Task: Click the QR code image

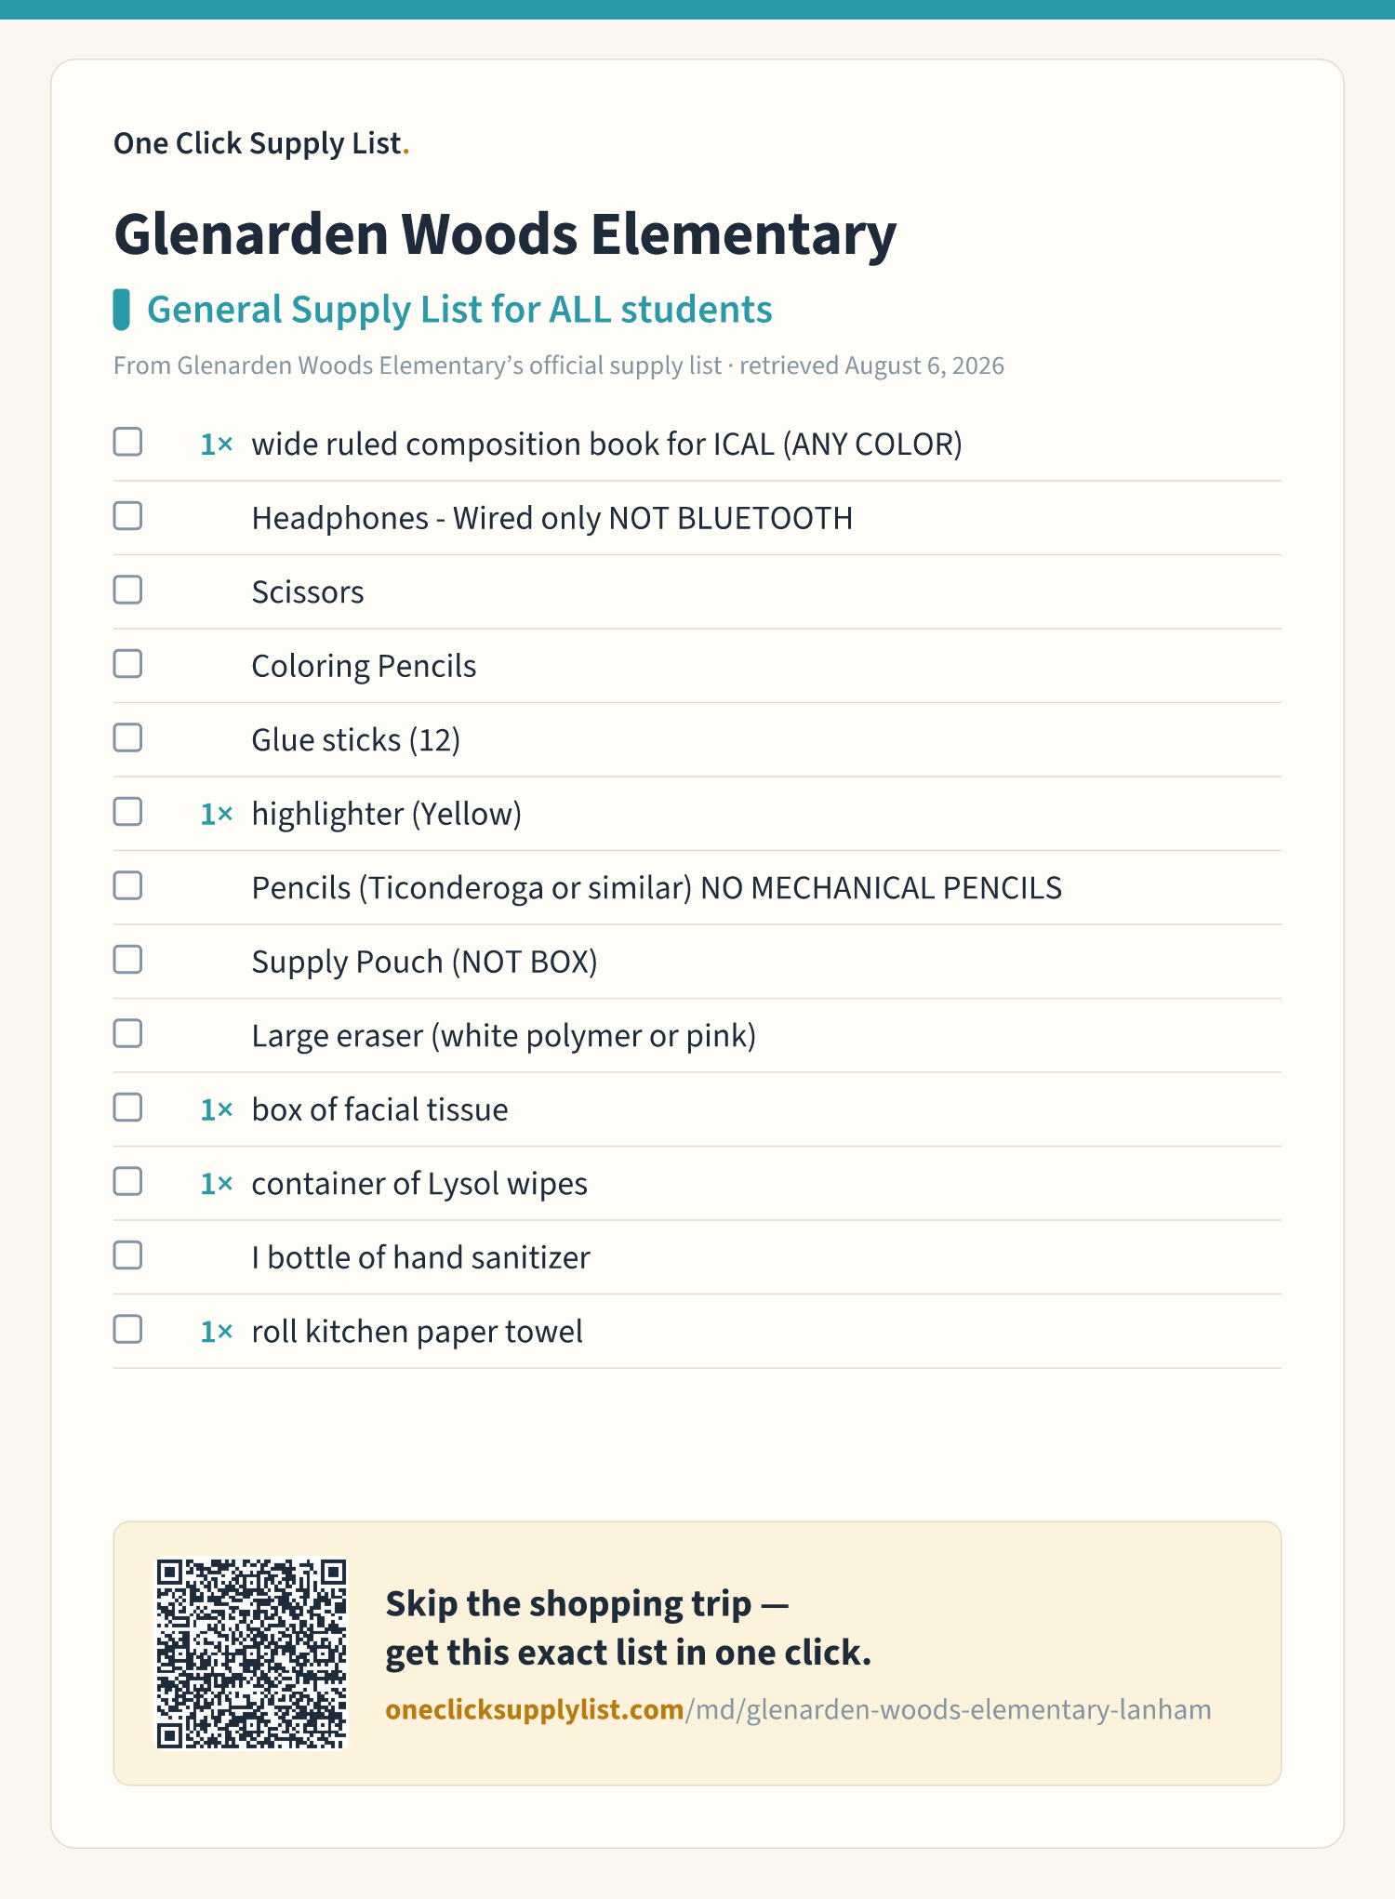Action: pos(251,1653)
